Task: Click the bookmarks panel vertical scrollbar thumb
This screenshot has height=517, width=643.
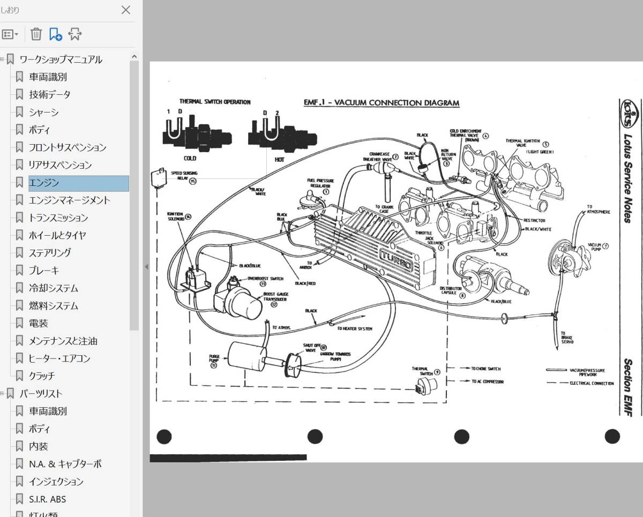Action: click(x=134, y=196)
